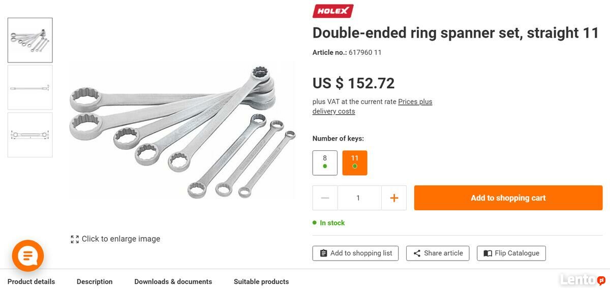
Task: Open the Product details tab
Action: [x=31, y=281]
